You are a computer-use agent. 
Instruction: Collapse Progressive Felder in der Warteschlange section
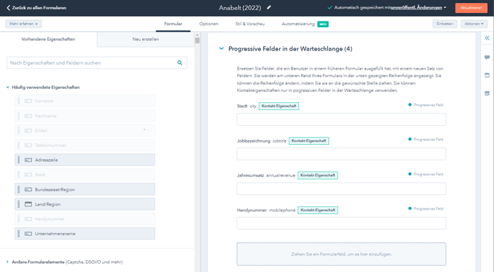point(222,49)
